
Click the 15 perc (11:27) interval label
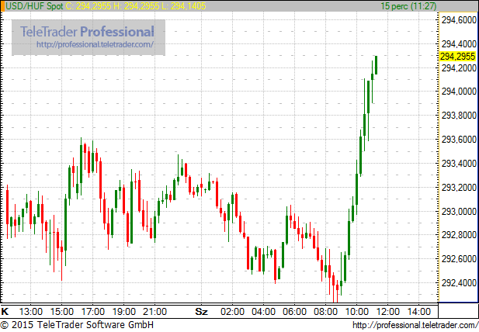pyautogui.click(x=408, y=5)
